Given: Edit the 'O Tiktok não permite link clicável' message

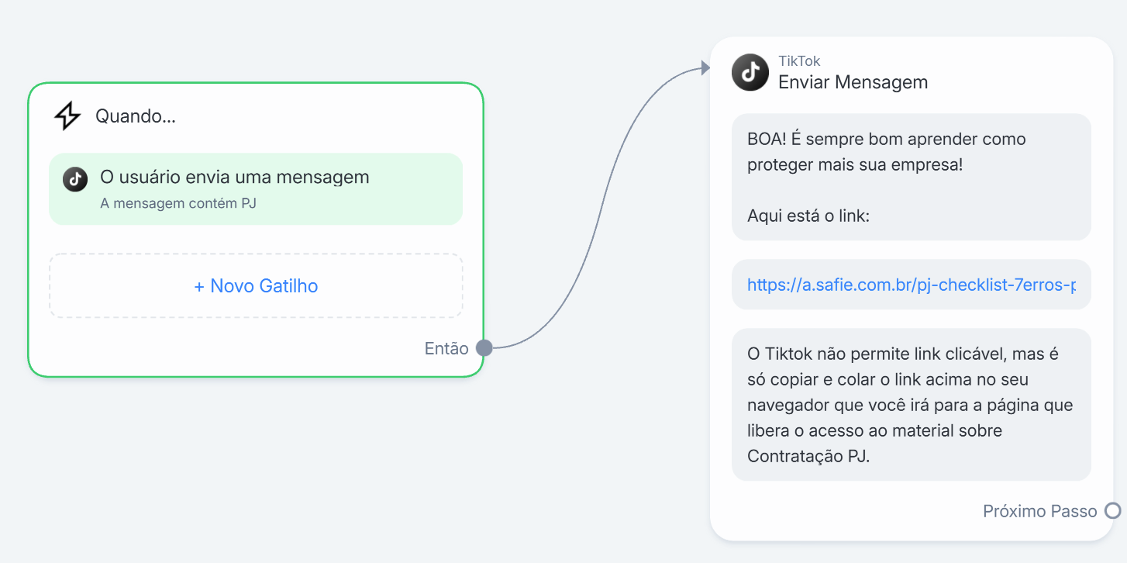Looking at the screenshot, I should point(912,405).
